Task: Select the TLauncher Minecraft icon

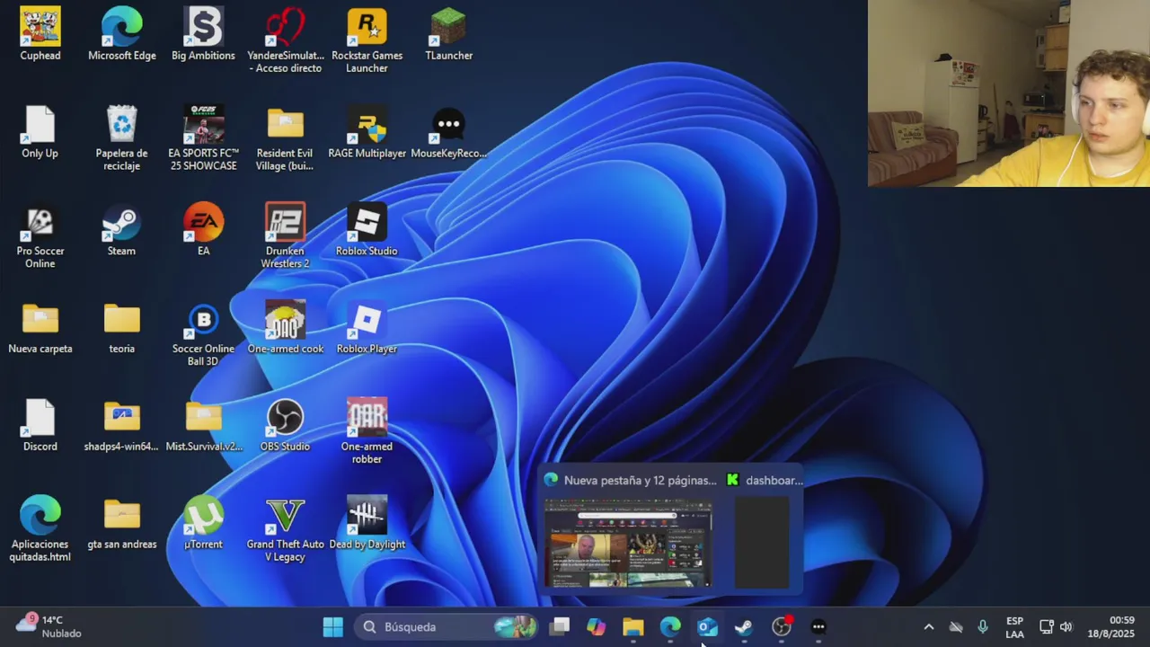Action: (448, 34)
